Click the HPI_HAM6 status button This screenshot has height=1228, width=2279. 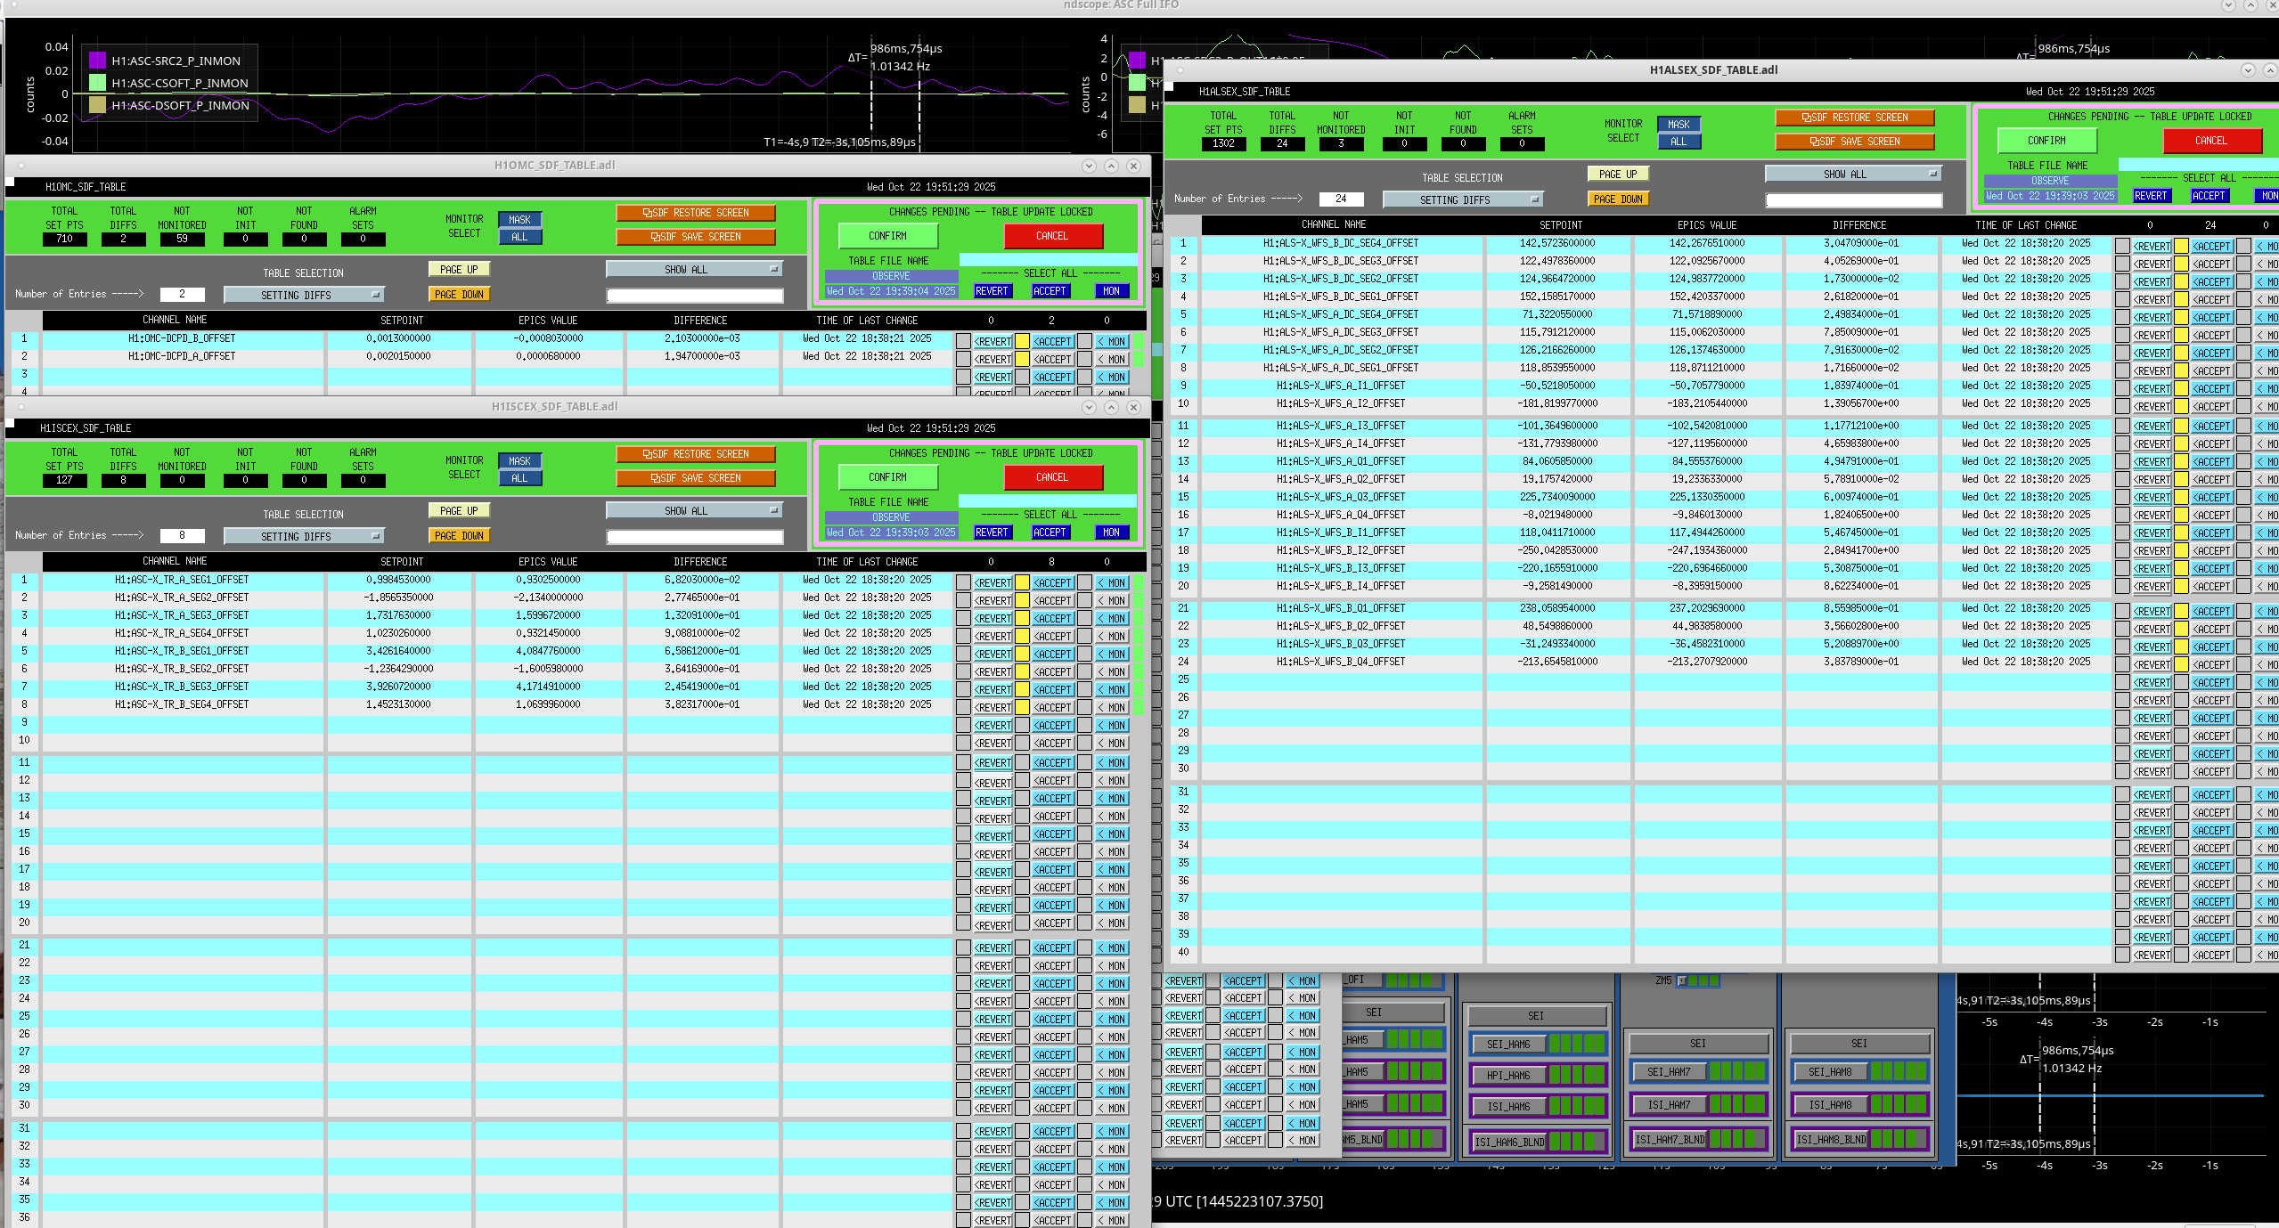coord(1507,1075)
